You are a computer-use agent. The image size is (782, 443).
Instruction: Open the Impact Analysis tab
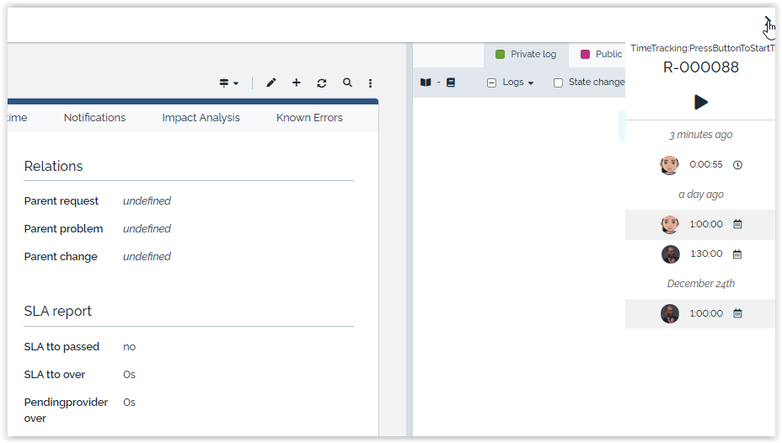click(x=201, y=118)
